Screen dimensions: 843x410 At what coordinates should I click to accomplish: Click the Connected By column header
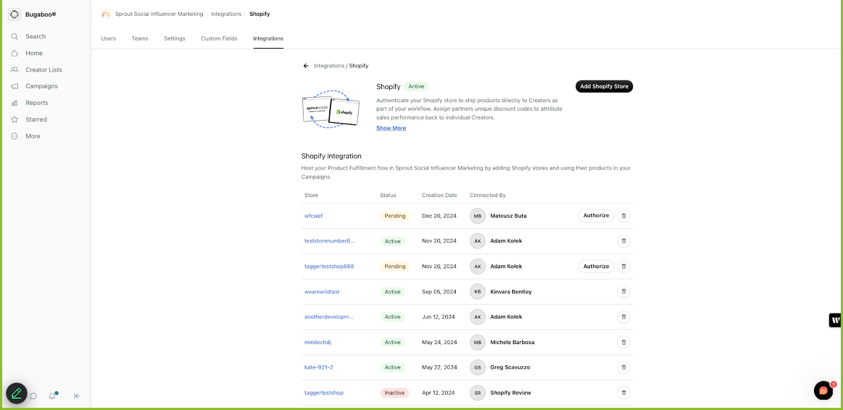(488, 196)
